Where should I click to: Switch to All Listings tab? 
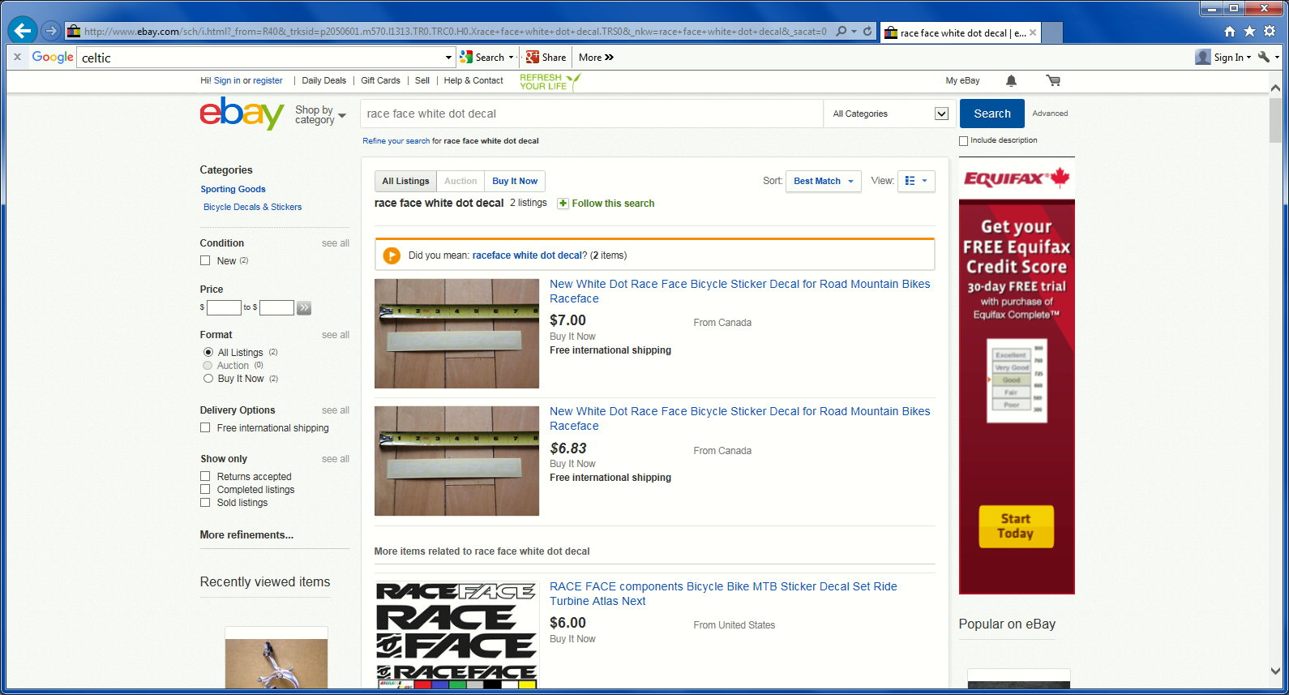pyautogui.click(x=405, y=181)
